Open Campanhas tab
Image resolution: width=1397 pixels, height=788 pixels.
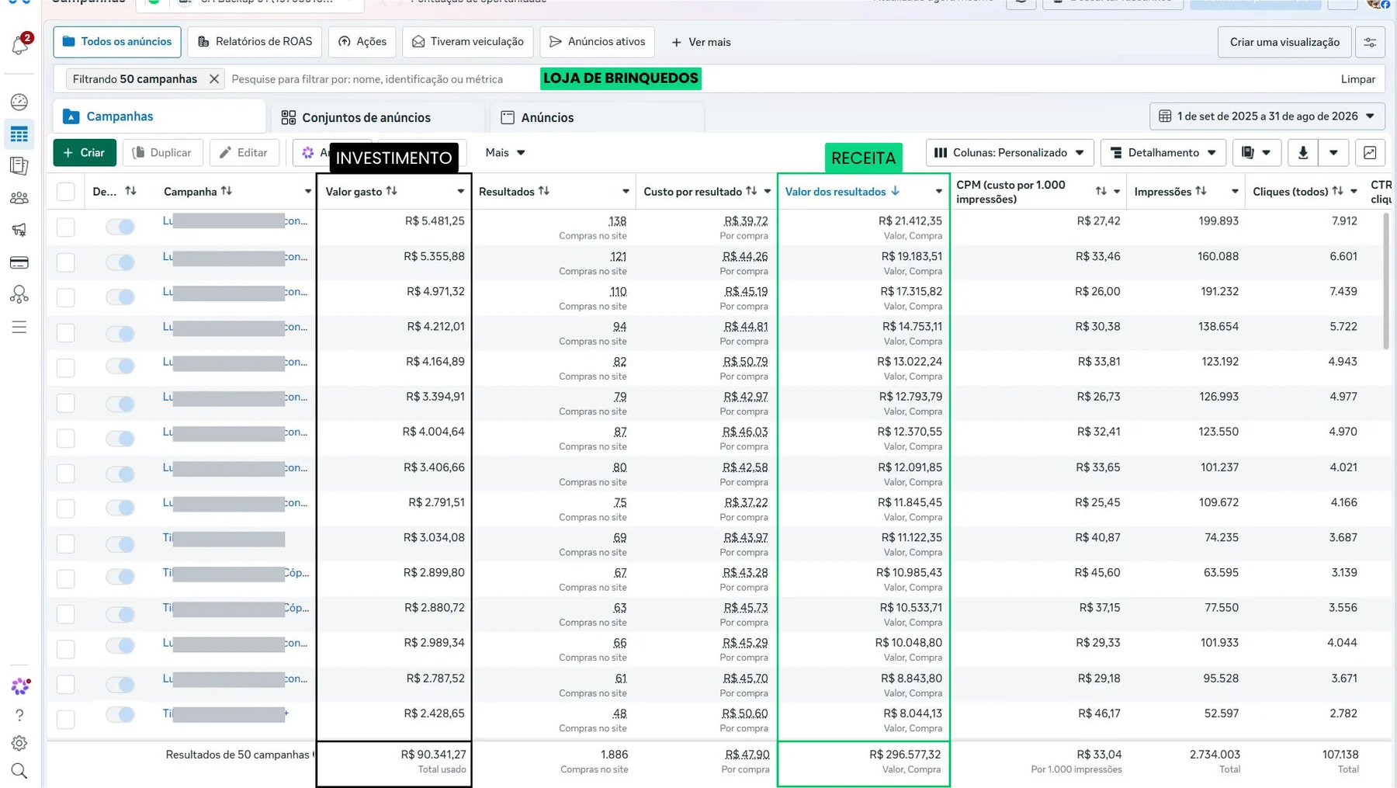point(159,116)
